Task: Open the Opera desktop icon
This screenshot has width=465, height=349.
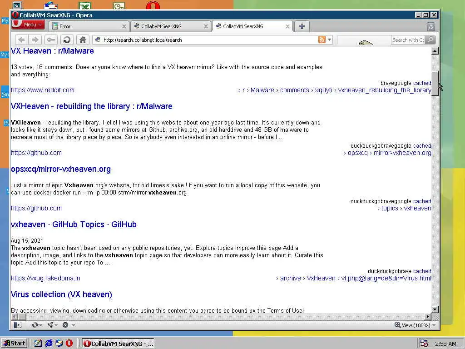Action: [x=153, y=5]
